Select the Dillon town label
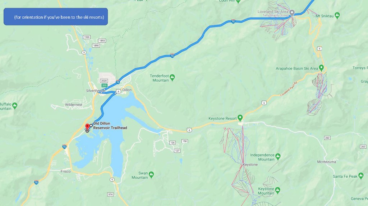Image resolution: width=368 pixels, height=206 pixels. coord(127,90)
